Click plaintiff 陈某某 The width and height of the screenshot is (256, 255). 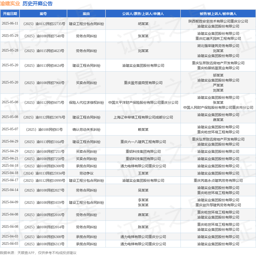[x=143, y=227]
